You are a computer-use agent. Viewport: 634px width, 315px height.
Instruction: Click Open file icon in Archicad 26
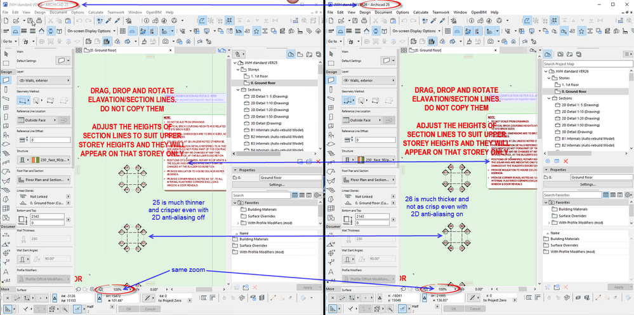point(343,20)
